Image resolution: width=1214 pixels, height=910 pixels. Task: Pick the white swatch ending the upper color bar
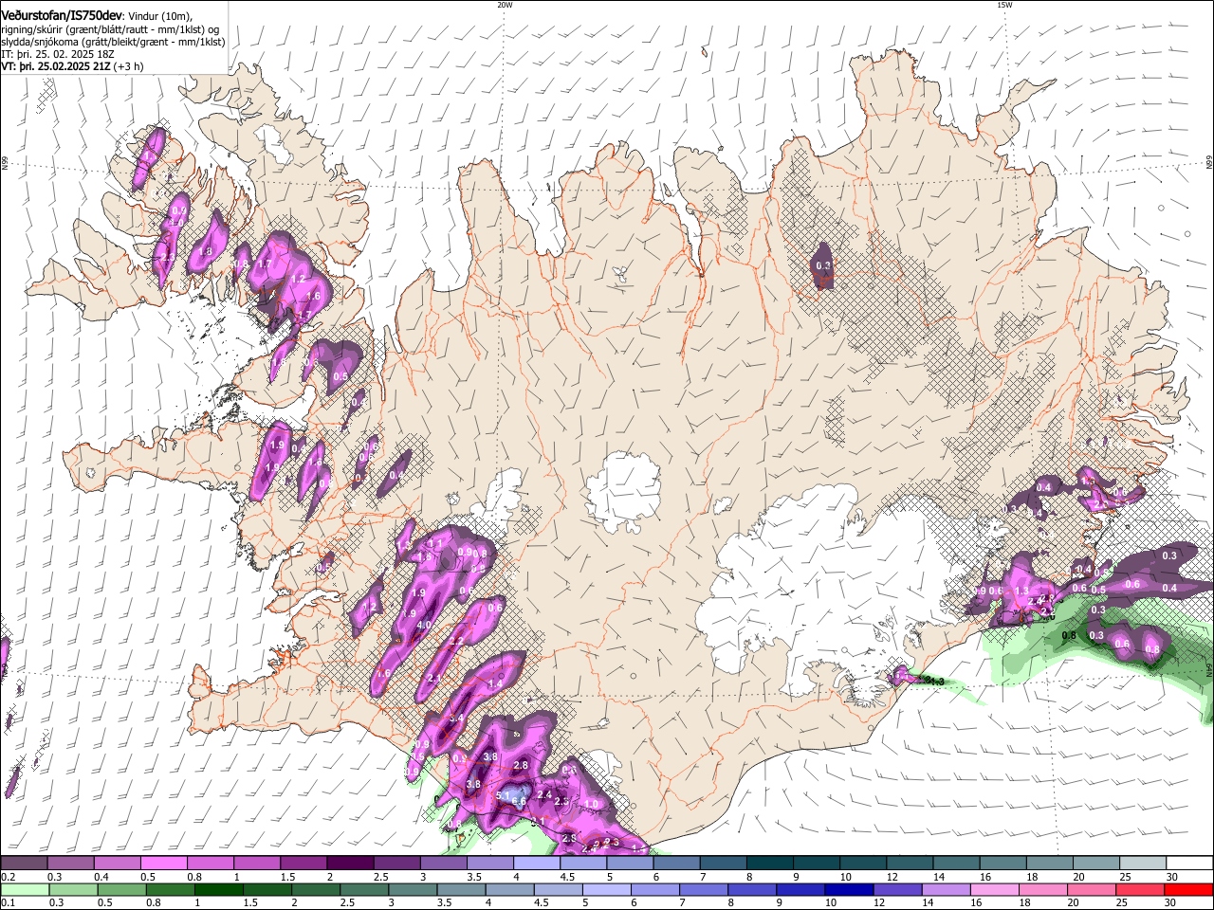click(x=1190, y=864)
